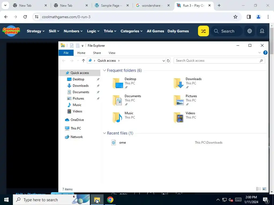
Task: Open the Skill dropdown menu
Action: coord(54,31)
